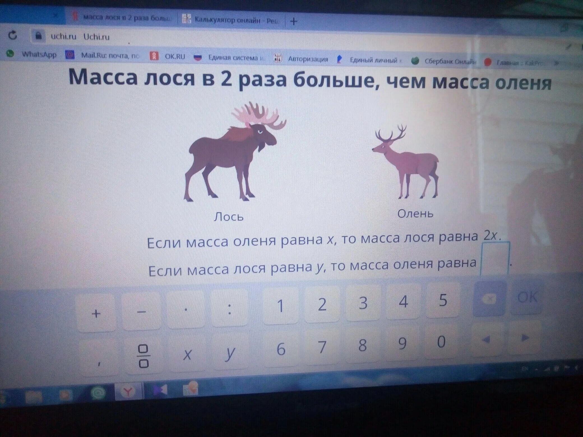Submit answer with OK button
583x437 pixels.
[527, 297]
